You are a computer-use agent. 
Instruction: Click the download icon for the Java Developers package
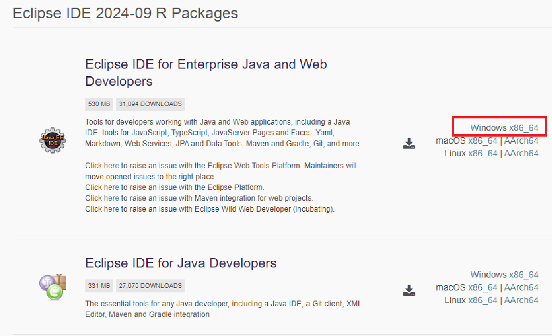(409, 290)
